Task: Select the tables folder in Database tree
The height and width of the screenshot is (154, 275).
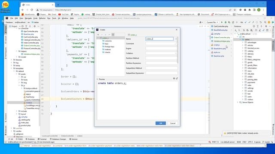Action: (247, 40)
